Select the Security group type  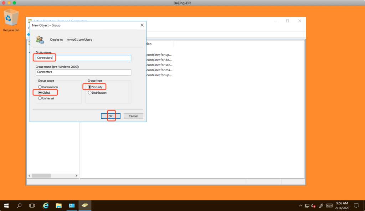click(x=90, y=87)
